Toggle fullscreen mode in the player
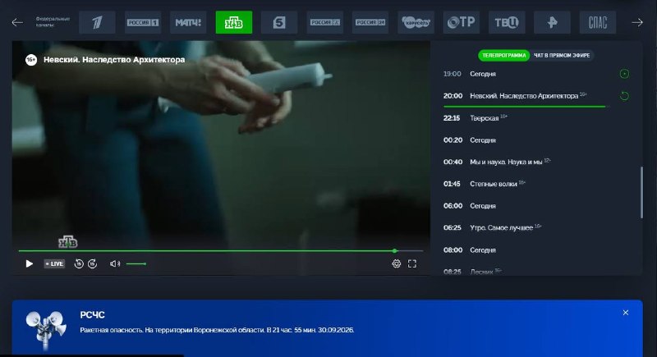 coord(412,263)
